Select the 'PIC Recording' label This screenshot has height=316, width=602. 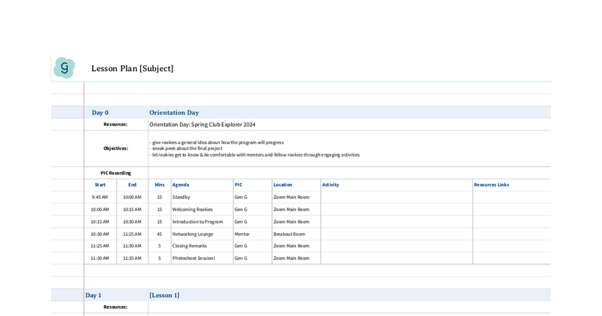(x=116, y=173)
